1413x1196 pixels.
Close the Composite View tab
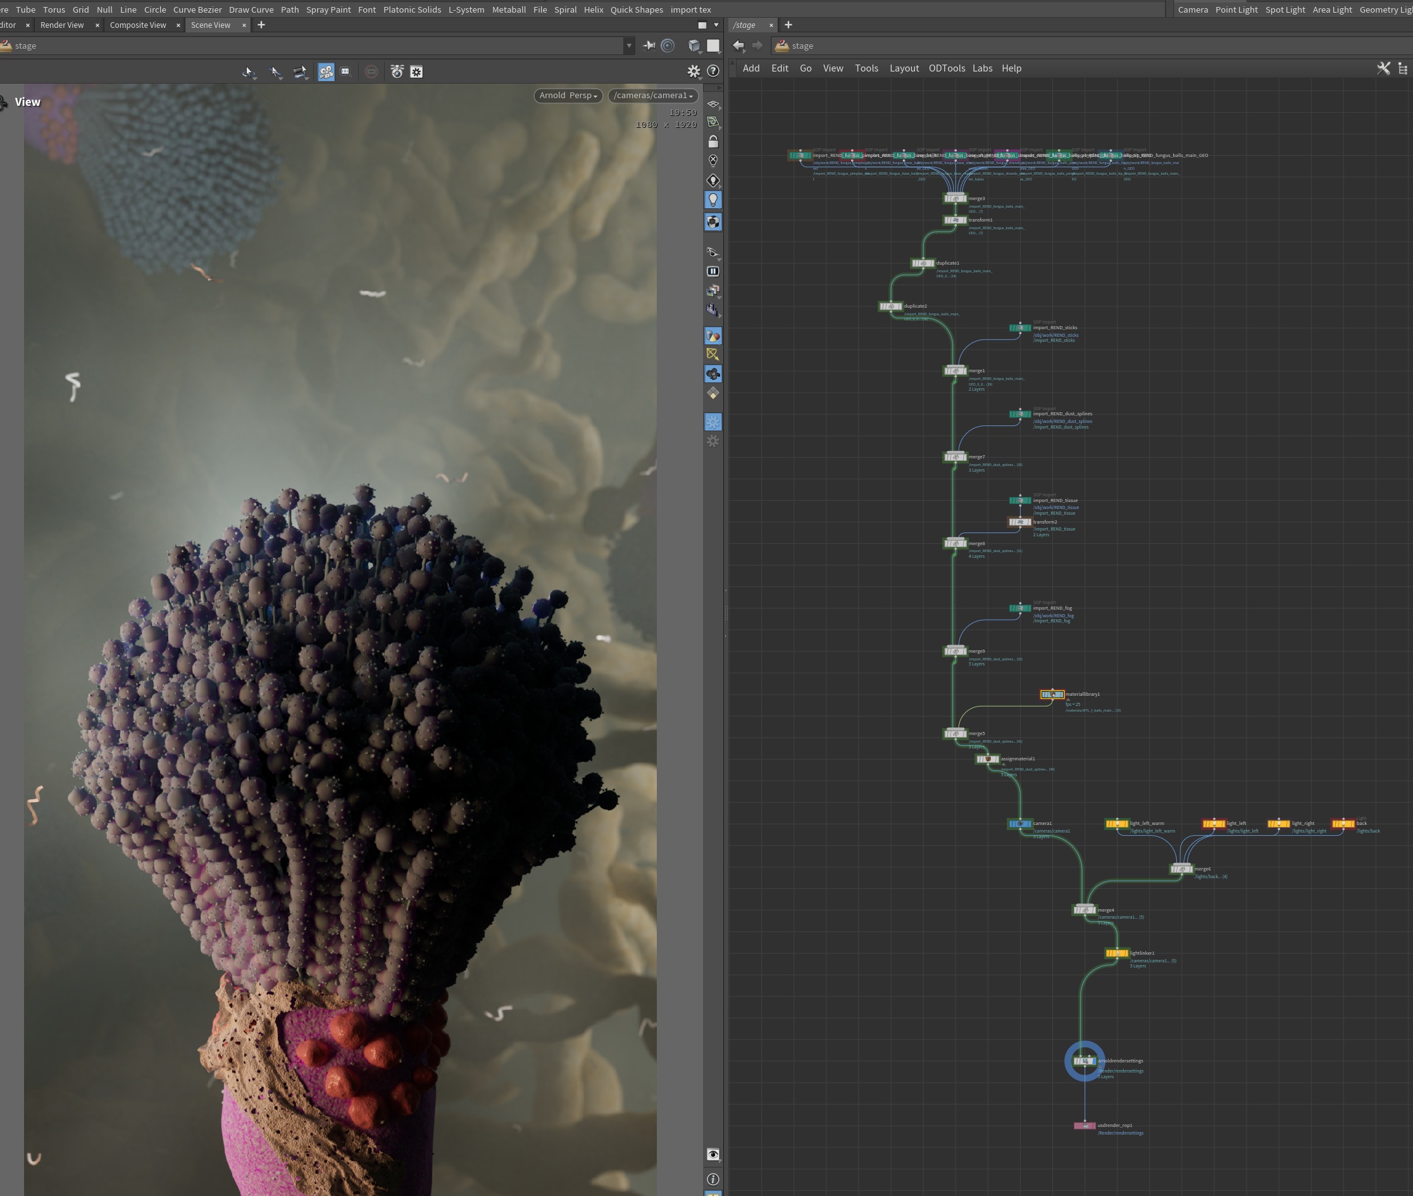pos(178,25)
